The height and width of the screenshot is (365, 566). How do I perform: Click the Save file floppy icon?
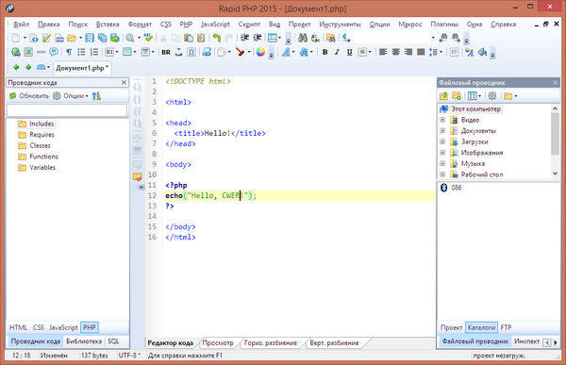[x=90, y=38]
